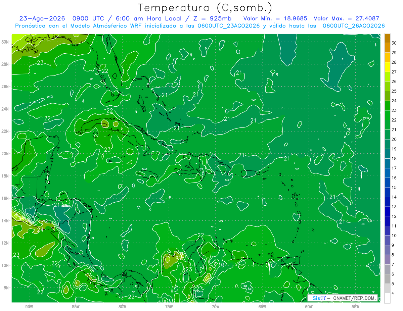This screenshot has width=403, height=311.
Task: Click the "85W" longitude axis label
Action: [x=76, y=307]
